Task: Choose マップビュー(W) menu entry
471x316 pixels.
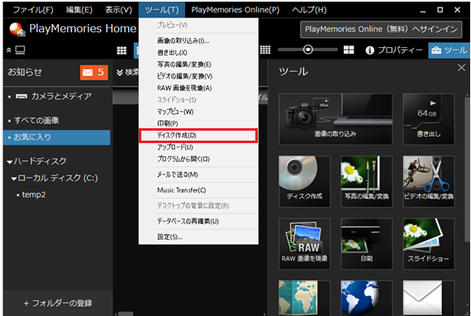Action: [198, 112]
